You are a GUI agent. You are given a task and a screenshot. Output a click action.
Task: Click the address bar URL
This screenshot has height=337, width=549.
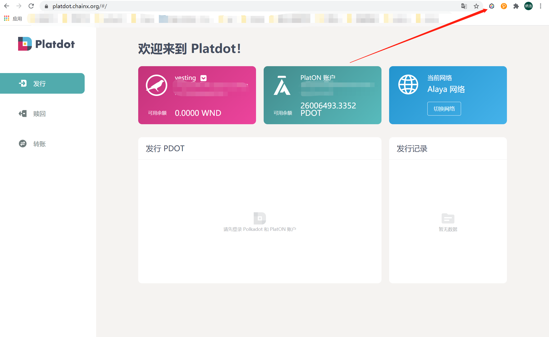point(80,6)
